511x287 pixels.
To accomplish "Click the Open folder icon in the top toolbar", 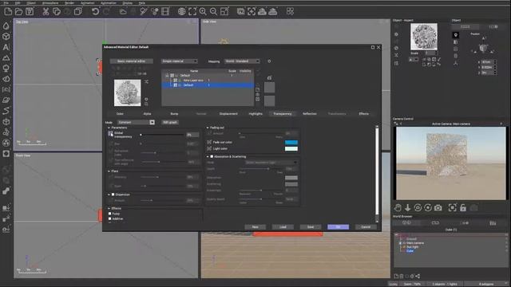I will (18, 12).
